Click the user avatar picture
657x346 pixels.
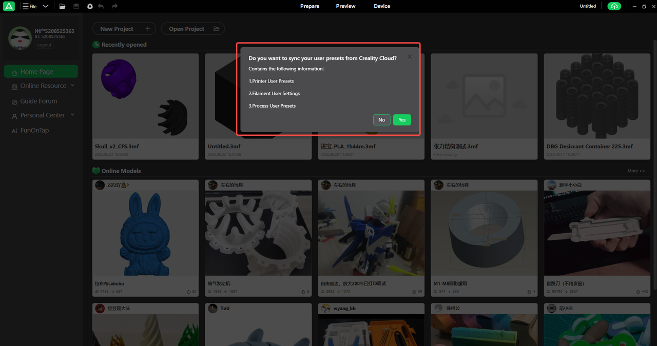pyautogui.click(x=20, y=38)
